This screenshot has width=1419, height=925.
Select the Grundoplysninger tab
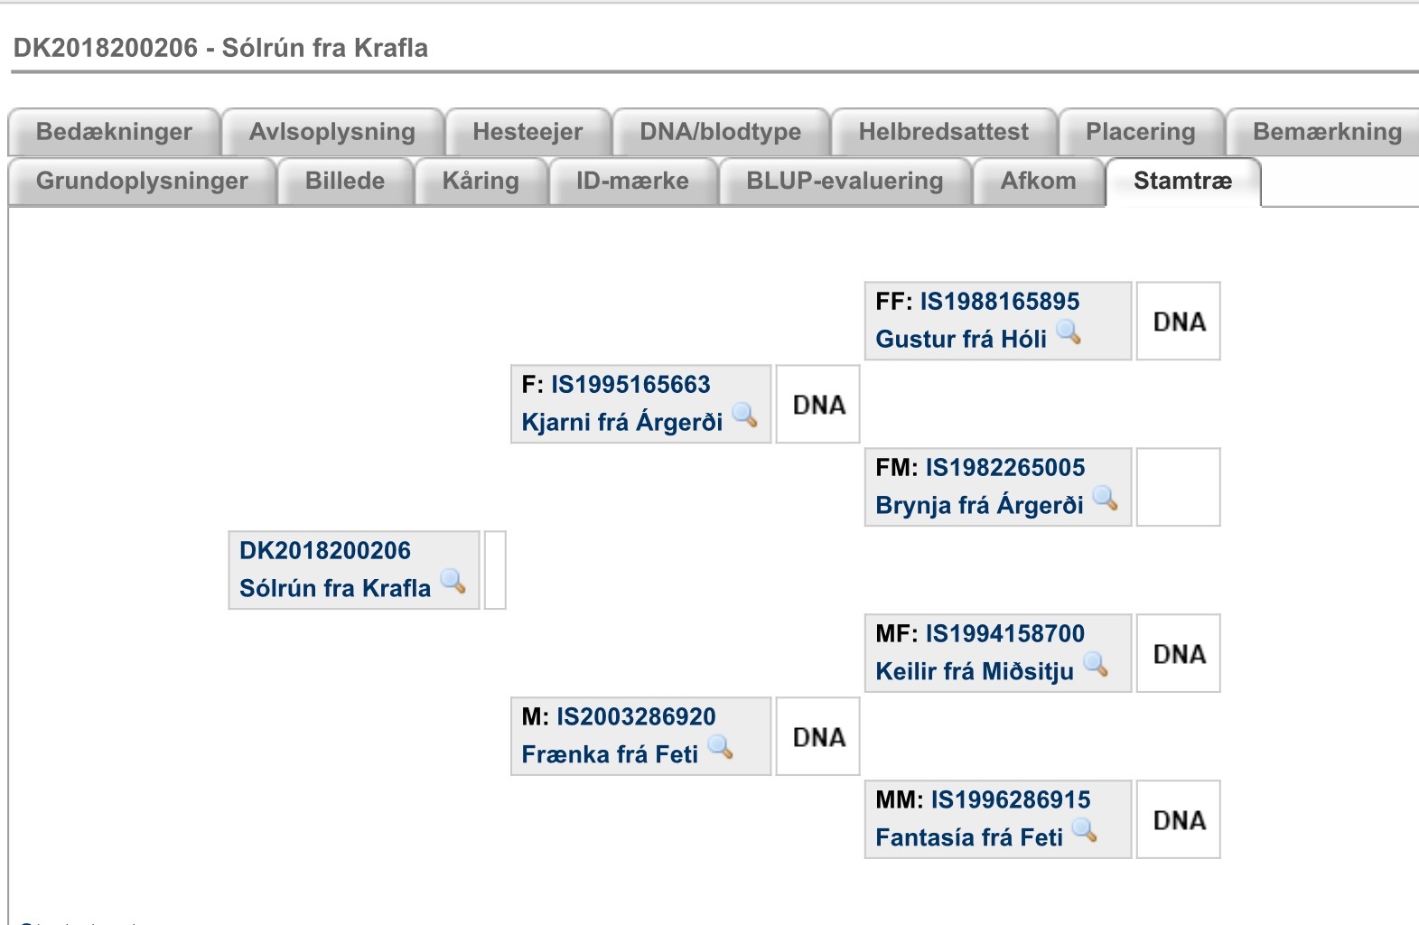(142, 181)
